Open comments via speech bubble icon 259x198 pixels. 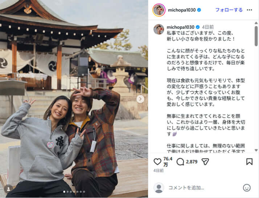tap(180, 162)
